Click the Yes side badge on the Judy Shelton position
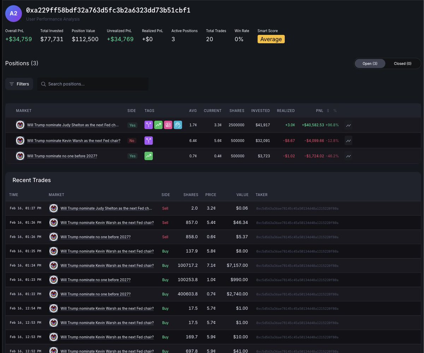This screenshot has height=353, width=424. tap(132, 125)
